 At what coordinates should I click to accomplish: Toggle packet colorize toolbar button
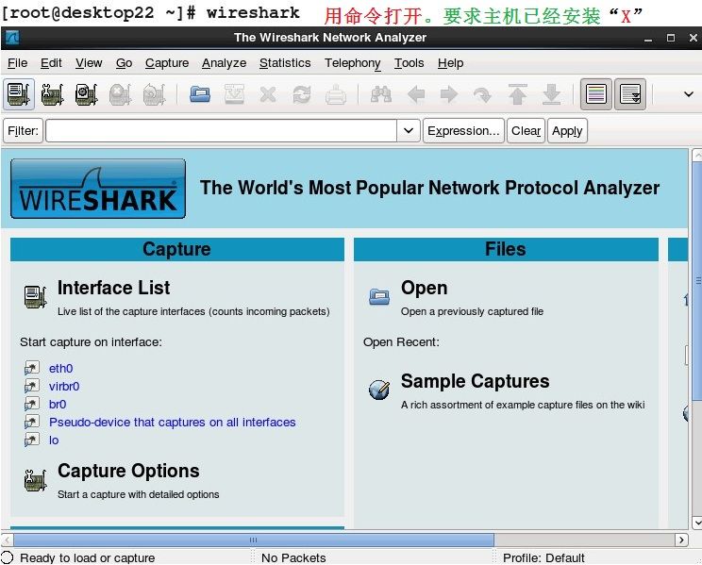tap(596, 94)
